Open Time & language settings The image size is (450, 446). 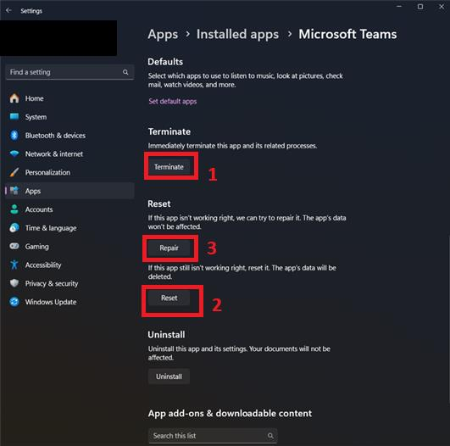pyautogui.click(x=69, y=228)
